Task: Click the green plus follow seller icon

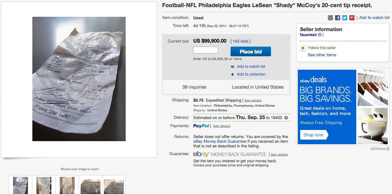Action: point(303,48)
